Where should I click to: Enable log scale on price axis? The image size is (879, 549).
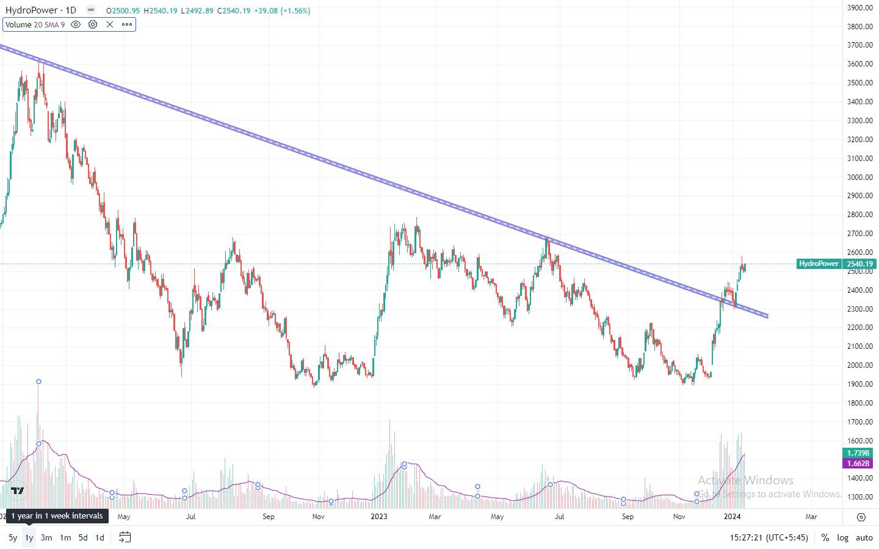click(842, 537)
